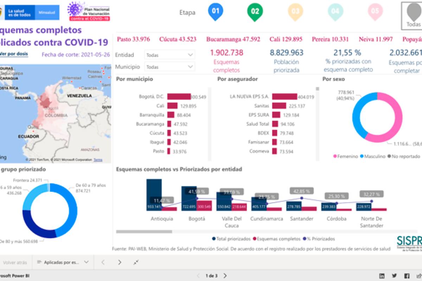Open the Entidad dropdown
This screenshot has width=422, height=281.
pyautogui.click(x=170, y=55)
